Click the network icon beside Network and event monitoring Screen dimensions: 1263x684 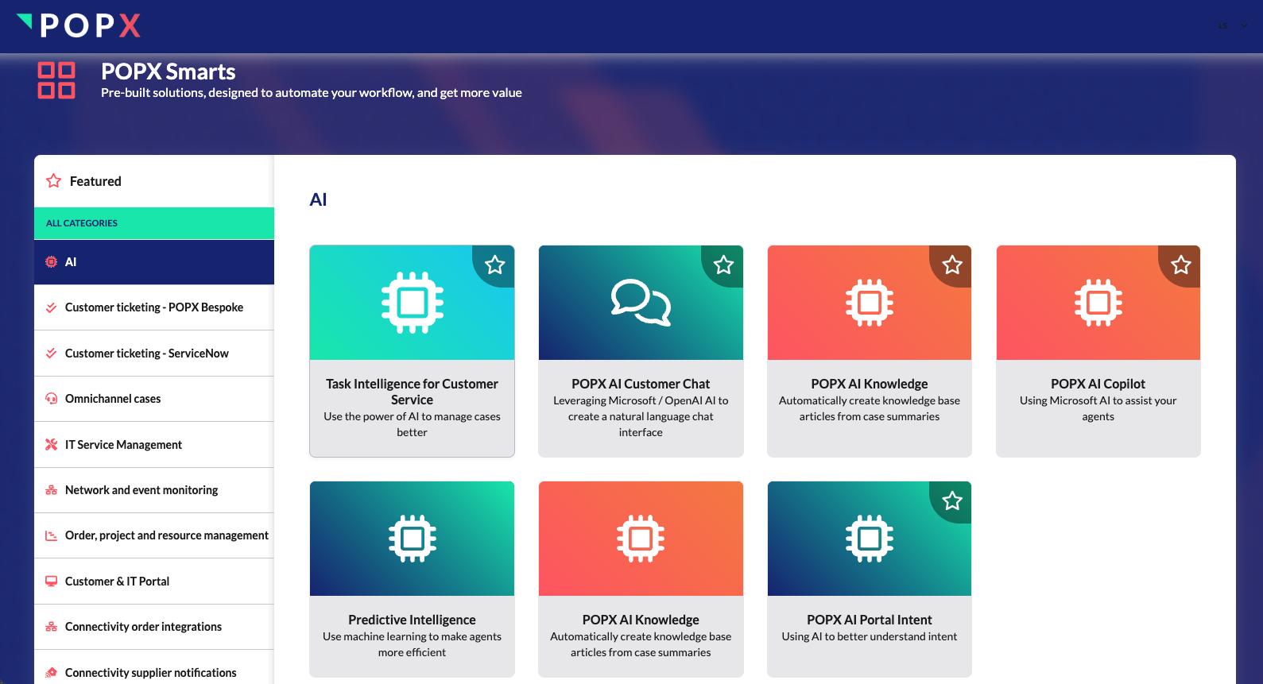click(51, 490)
